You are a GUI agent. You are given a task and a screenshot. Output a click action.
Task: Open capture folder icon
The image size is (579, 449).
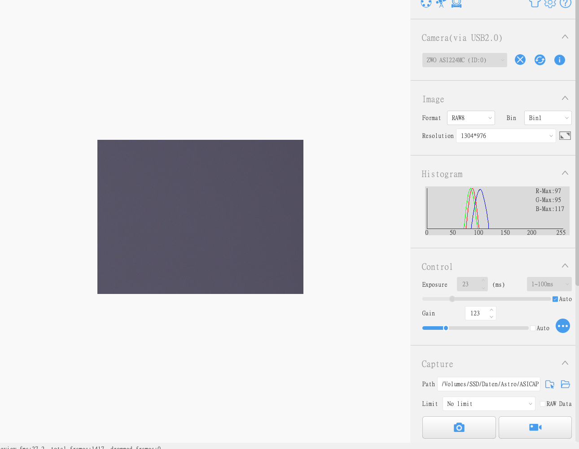[x=566, y=384]
